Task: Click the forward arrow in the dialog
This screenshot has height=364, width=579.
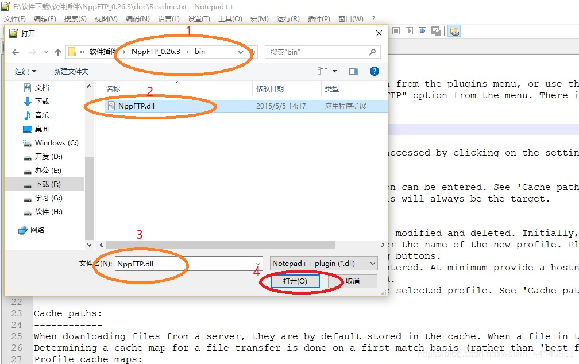Action: [33, 52]
